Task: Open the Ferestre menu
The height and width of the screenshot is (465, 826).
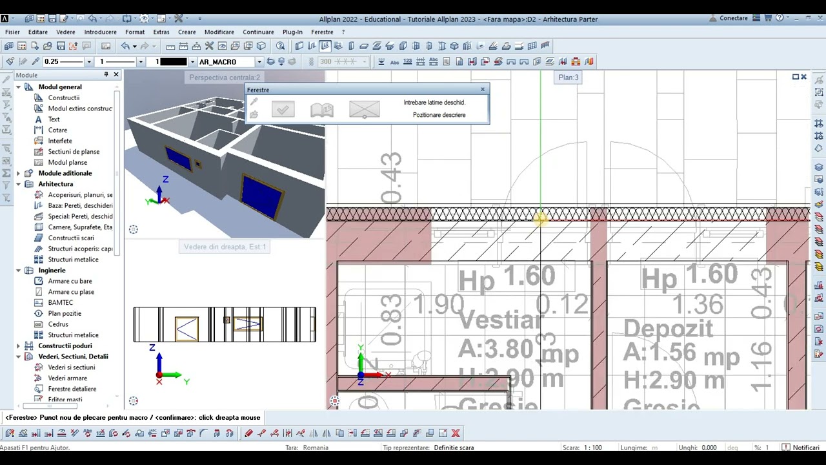Action: [x=322, y=32]
